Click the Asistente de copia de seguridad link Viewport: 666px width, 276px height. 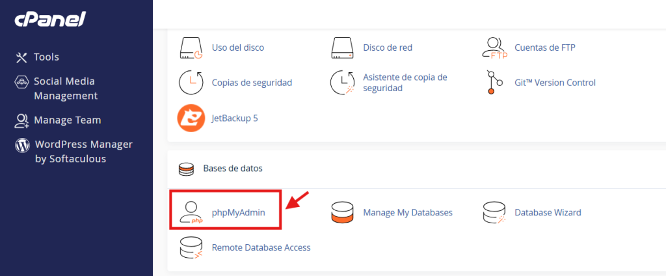coord(405,83)
